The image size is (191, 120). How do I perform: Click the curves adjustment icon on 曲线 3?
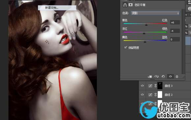150,86
